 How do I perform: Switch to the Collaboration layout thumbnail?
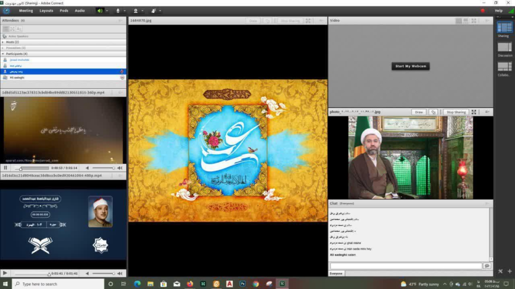[504, 66]
